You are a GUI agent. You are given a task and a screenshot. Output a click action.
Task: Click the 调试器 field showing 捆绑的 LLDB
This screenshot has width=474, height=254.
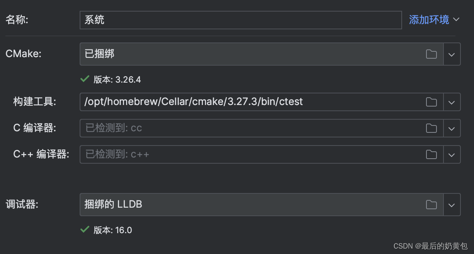232,205
